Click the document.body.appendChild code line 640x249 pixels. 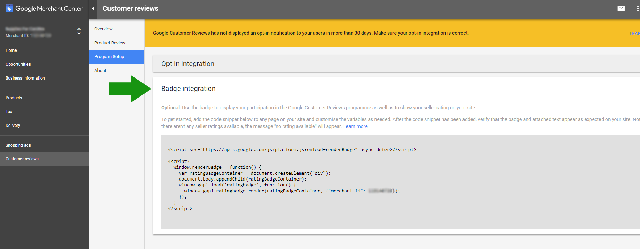click(243, 179)
